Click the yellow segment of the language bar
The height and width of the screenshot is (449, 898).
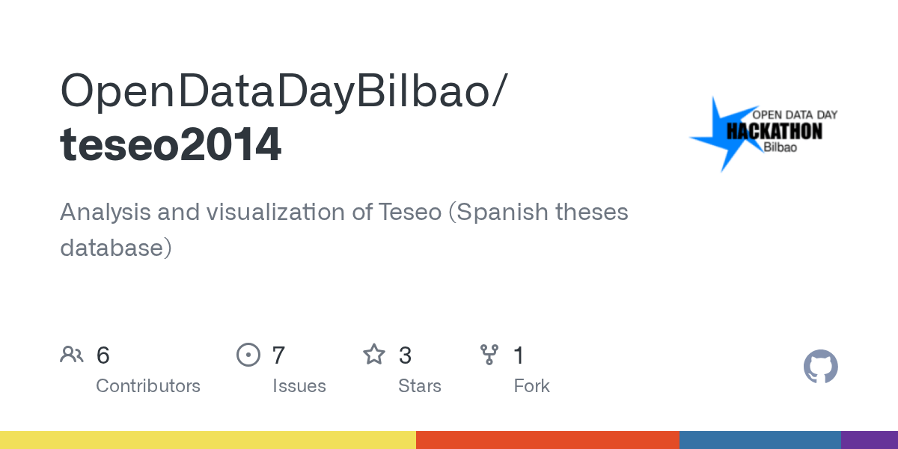[x=208, y=440]
